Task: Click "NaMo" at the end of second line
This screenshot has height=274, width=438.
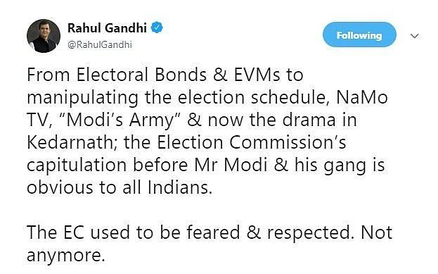Action: tap(362, 97)
